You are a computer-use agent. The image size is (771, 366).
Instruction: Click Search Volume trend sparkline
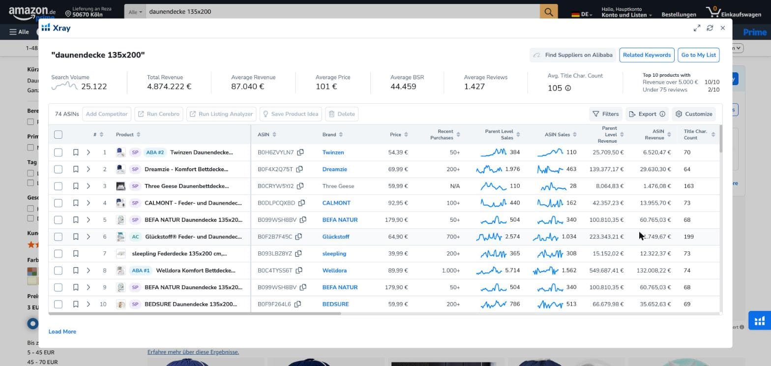[64, 87]
